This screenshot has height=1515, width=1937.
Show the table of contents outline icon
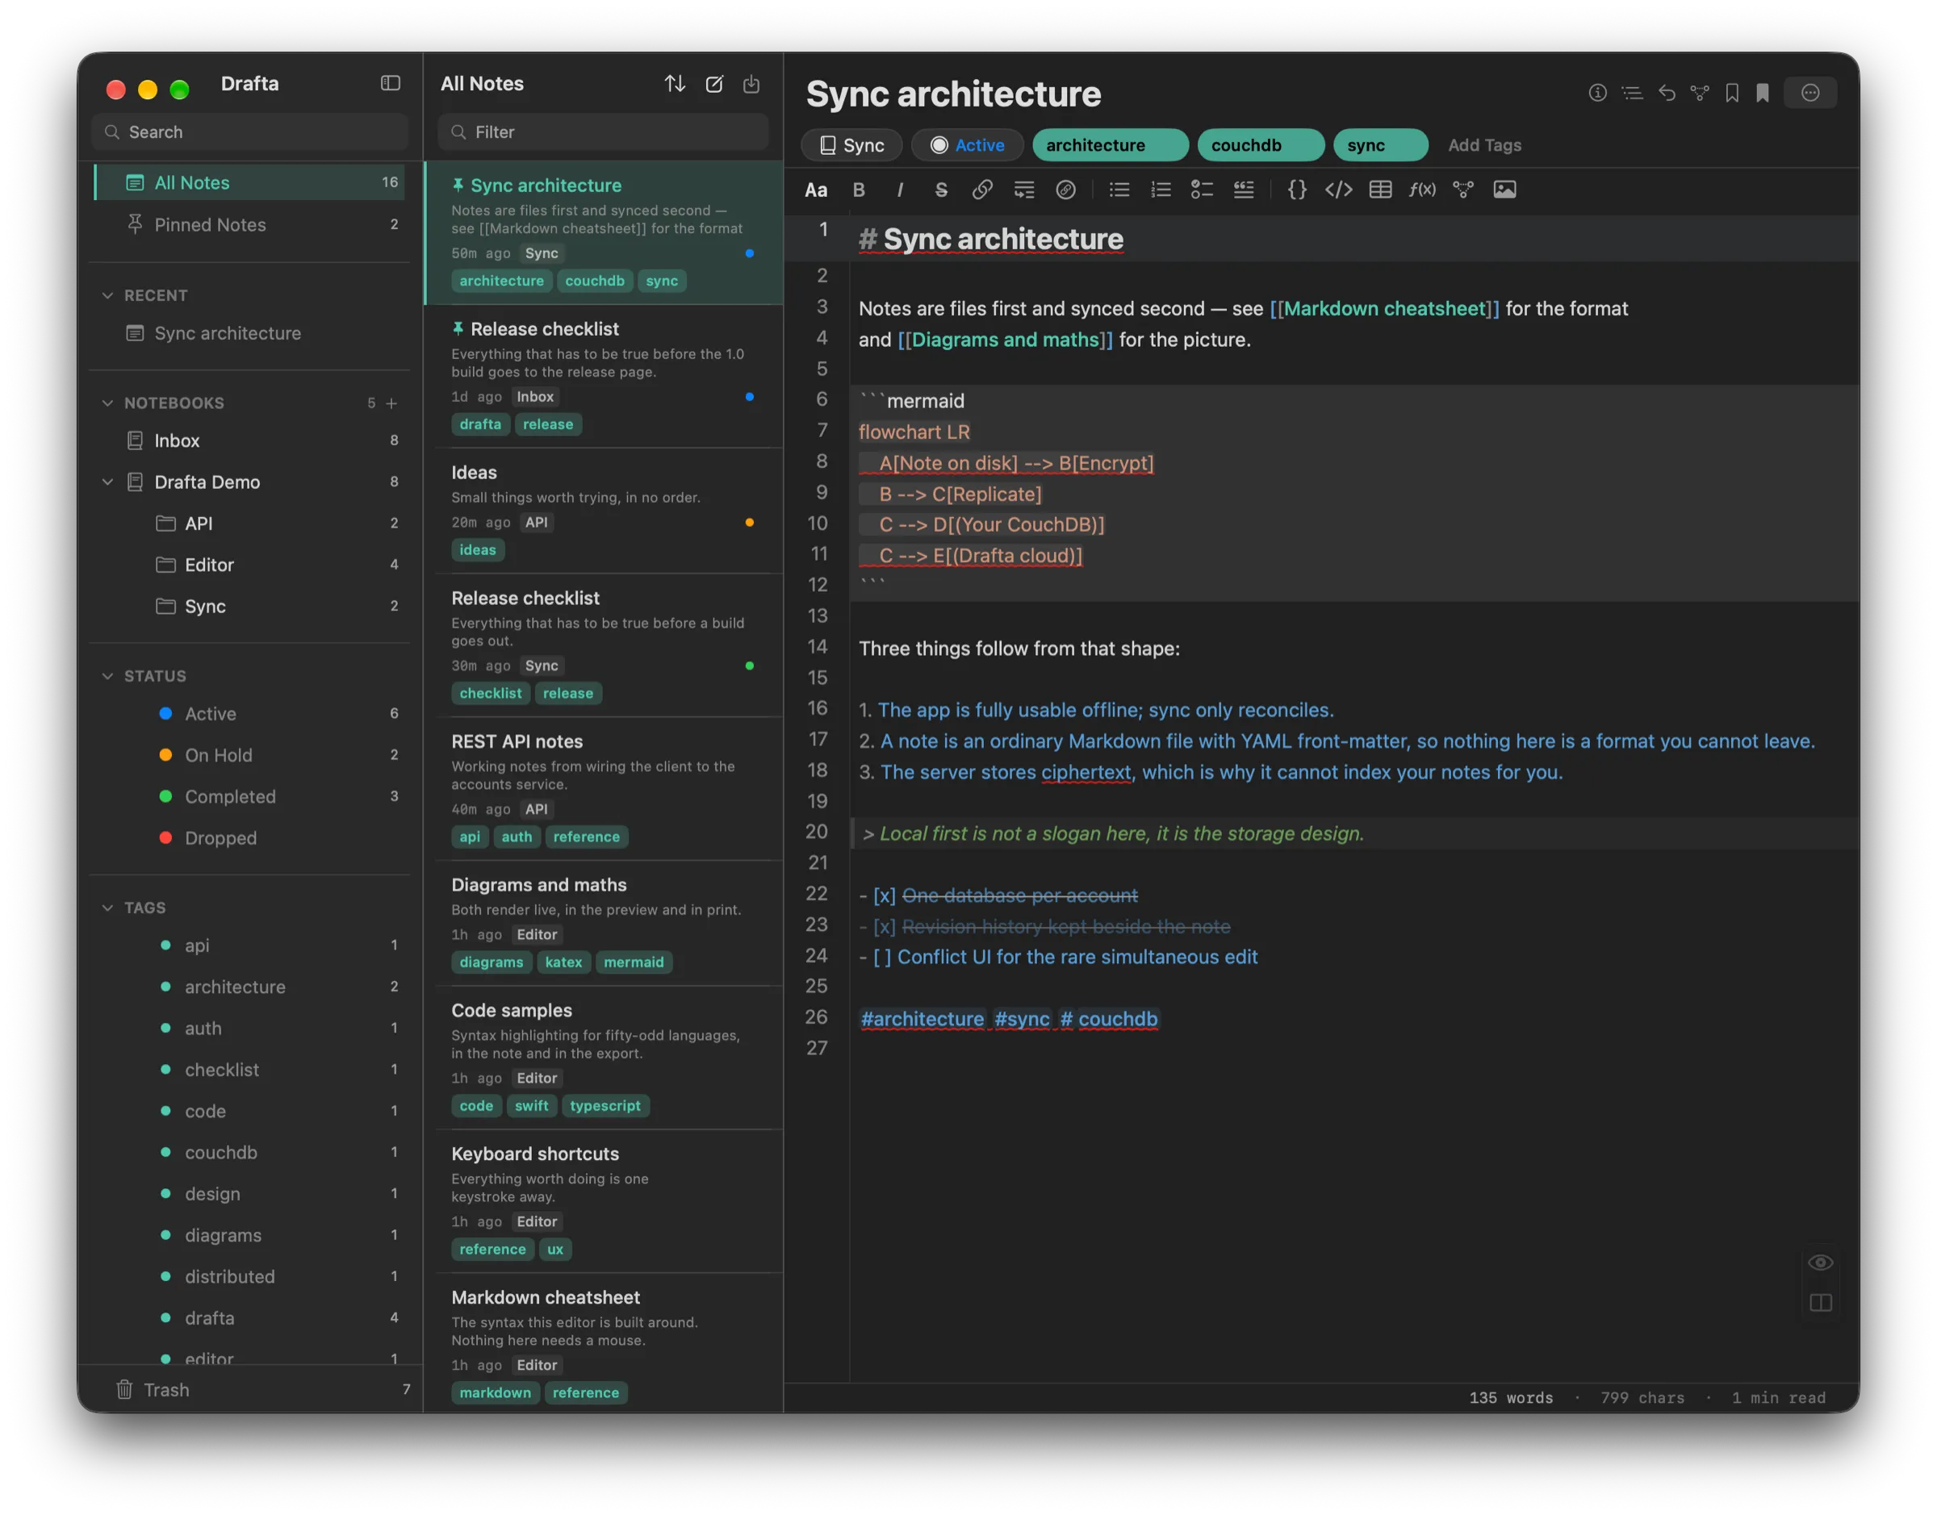tap(1632, 93)
